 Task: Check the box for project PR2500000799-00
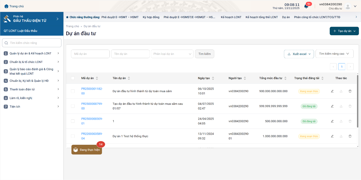[73, 106]
